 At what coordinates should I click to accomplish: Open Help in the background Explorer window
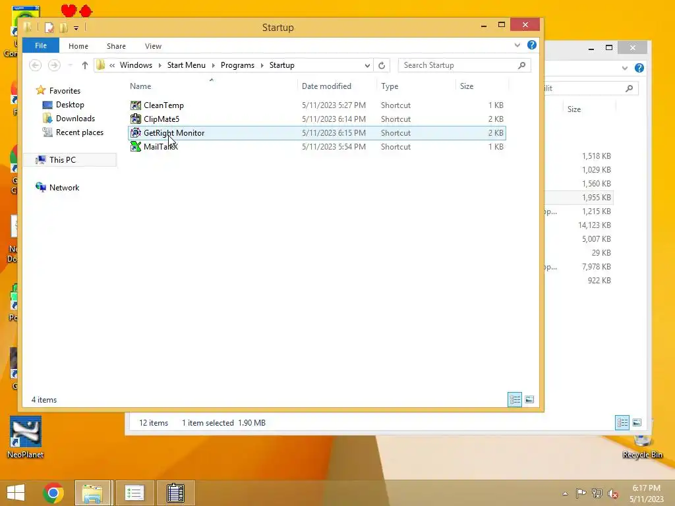coord(639,68)
